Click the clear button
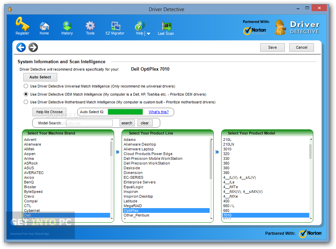 point(145,123)
